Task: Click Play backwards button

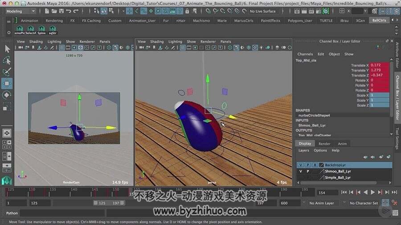Action: (365, 193)
